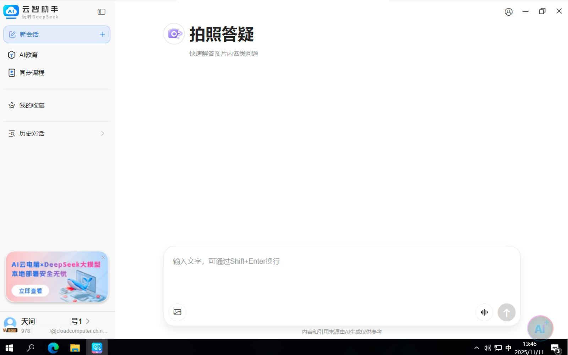Open the 同步课程 menu item
This screenshot has height=355, width=568.
(x=32, y=73)
